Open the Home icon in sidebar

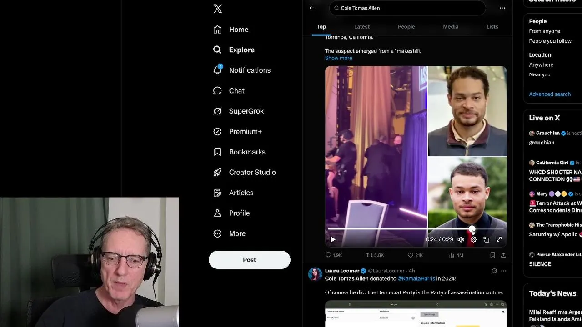[x=217, y=30]
